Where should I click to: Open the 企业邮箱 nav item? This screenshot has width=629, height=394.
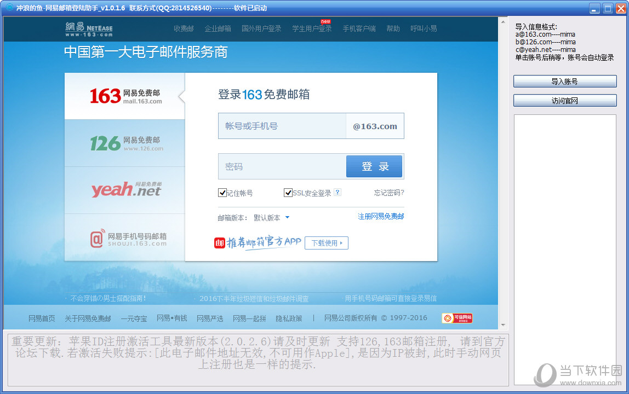218,28
